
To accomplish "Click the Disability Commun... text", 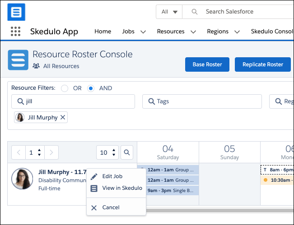I will [62, 180].
